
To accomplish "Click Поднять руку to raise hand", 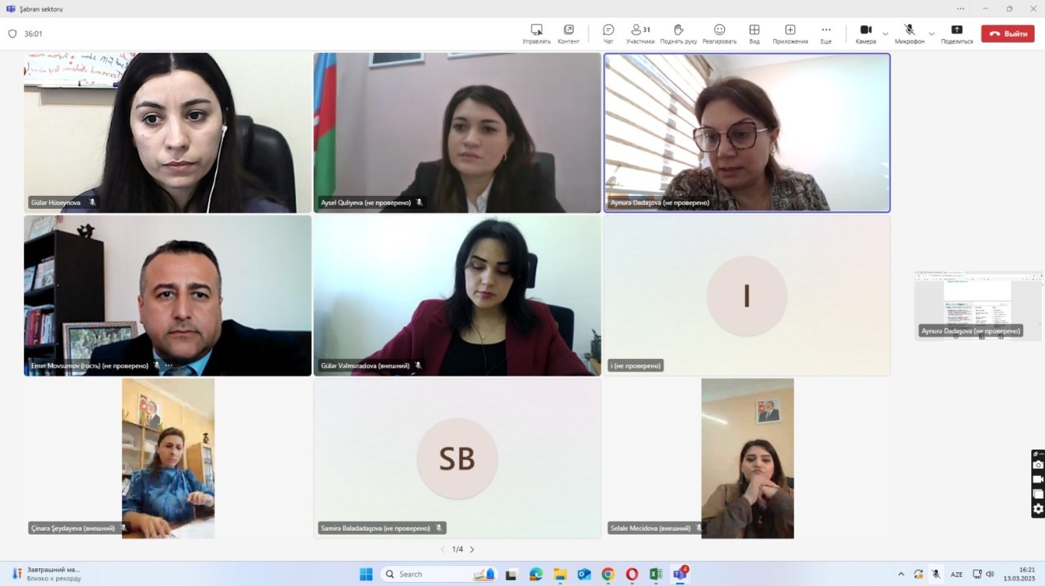I will 678,34.
